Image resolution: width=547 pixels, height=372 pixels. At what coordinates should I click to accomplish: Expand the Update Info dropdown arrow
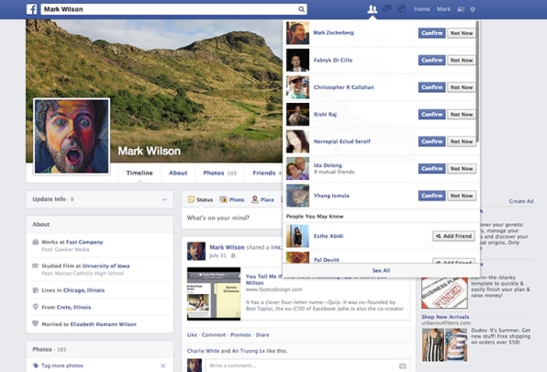(164, 199)
